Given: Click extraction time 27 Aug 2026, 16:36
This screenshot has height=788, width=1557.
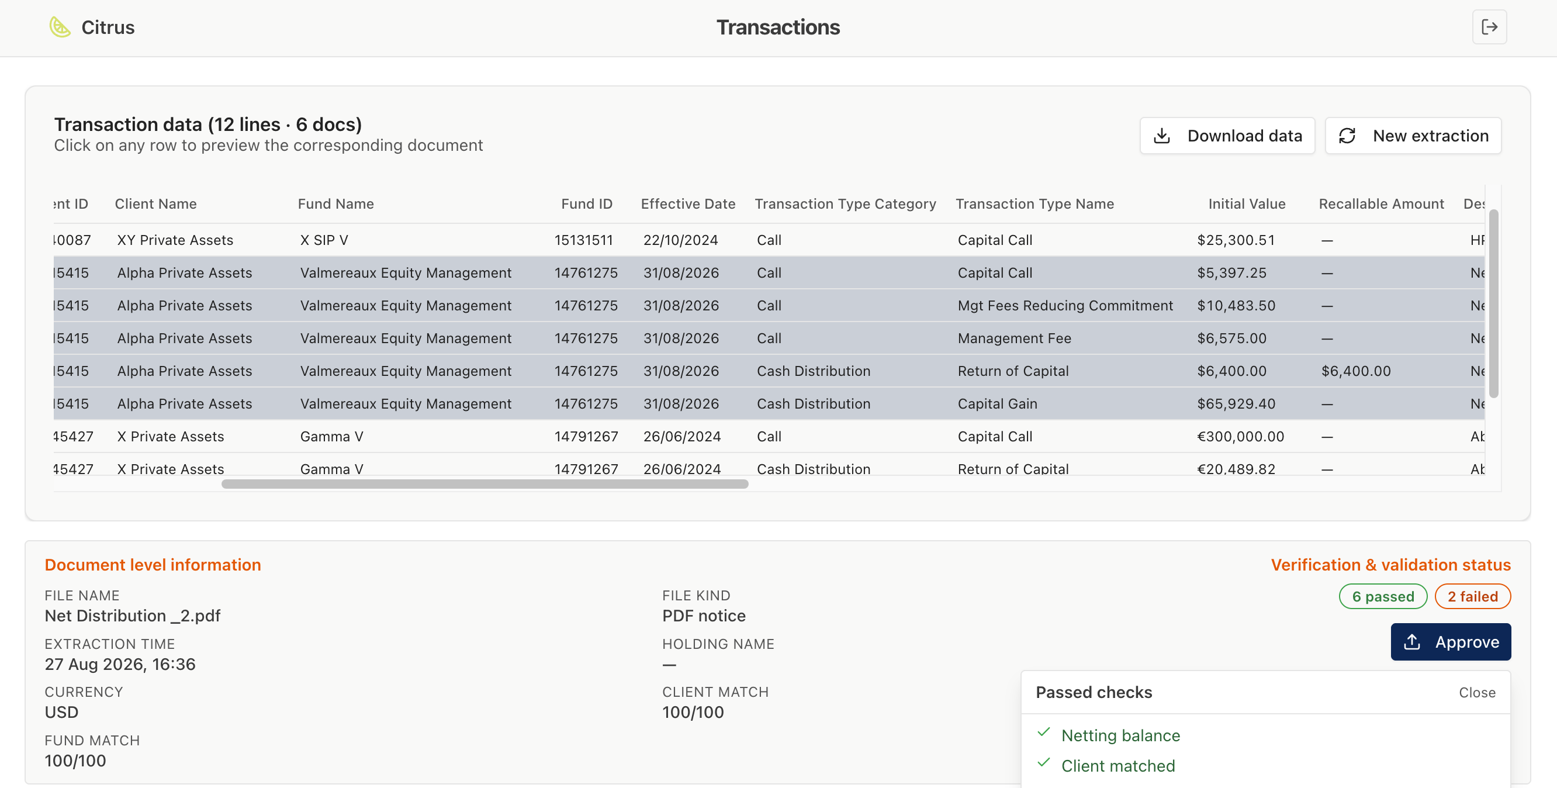Looking at the screenshot, I should (120, 664).
